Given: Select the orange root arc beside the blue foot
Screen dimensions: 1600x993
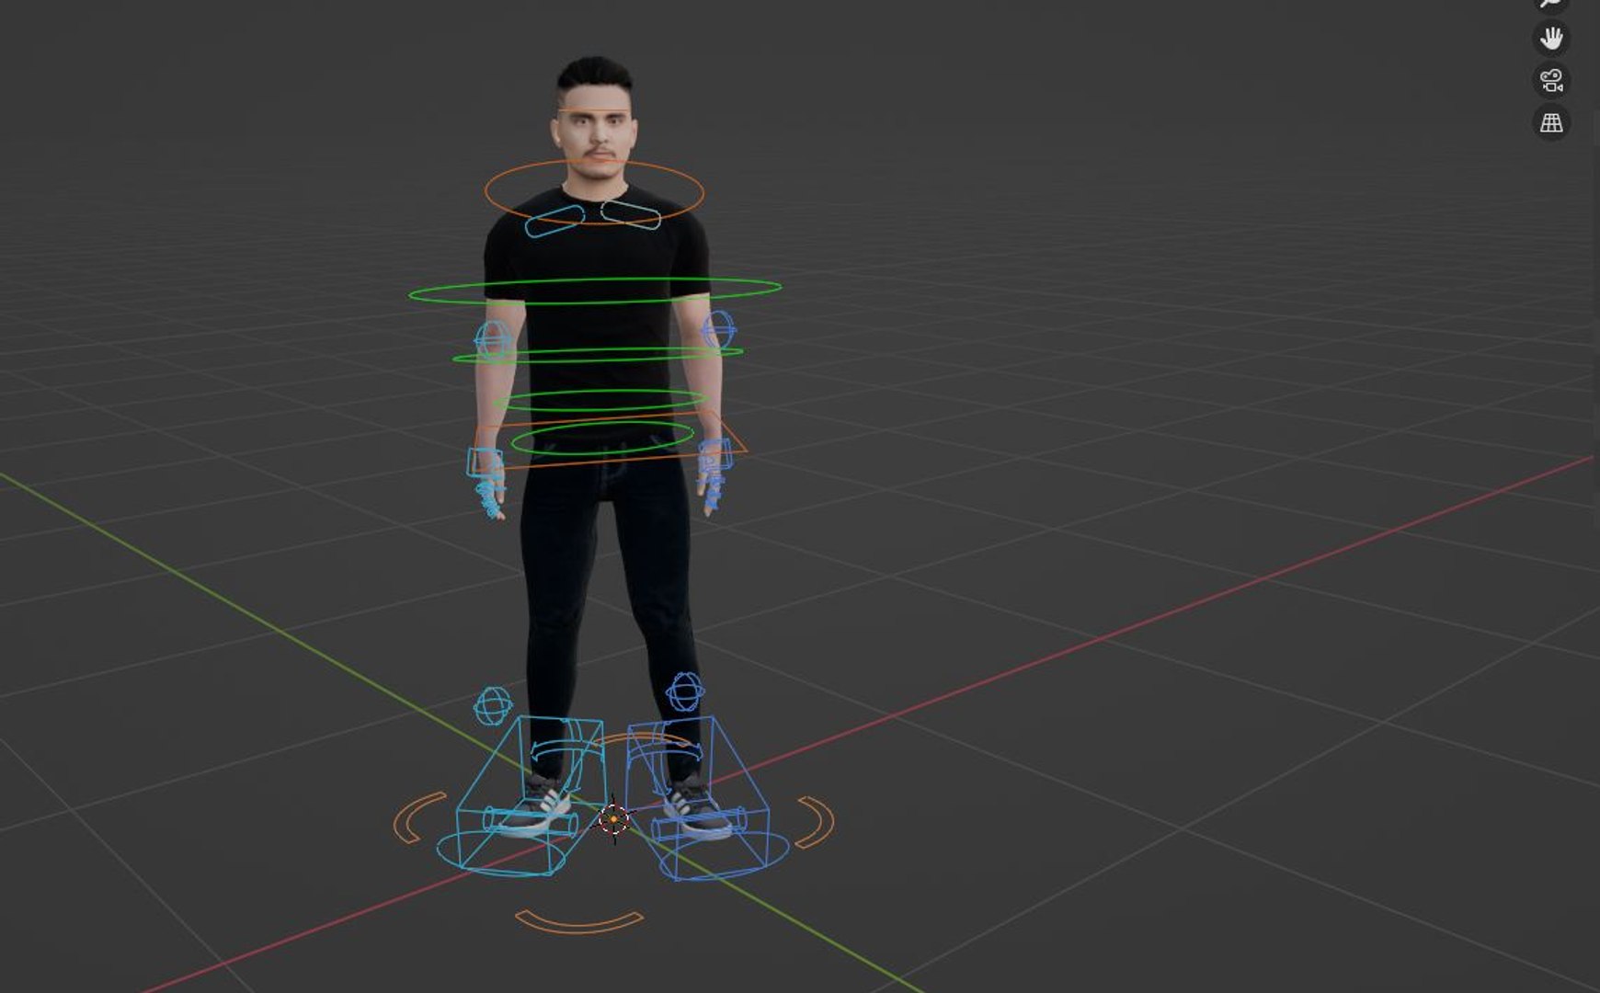Looking at the screenshot, I should [x=816, y=822].
